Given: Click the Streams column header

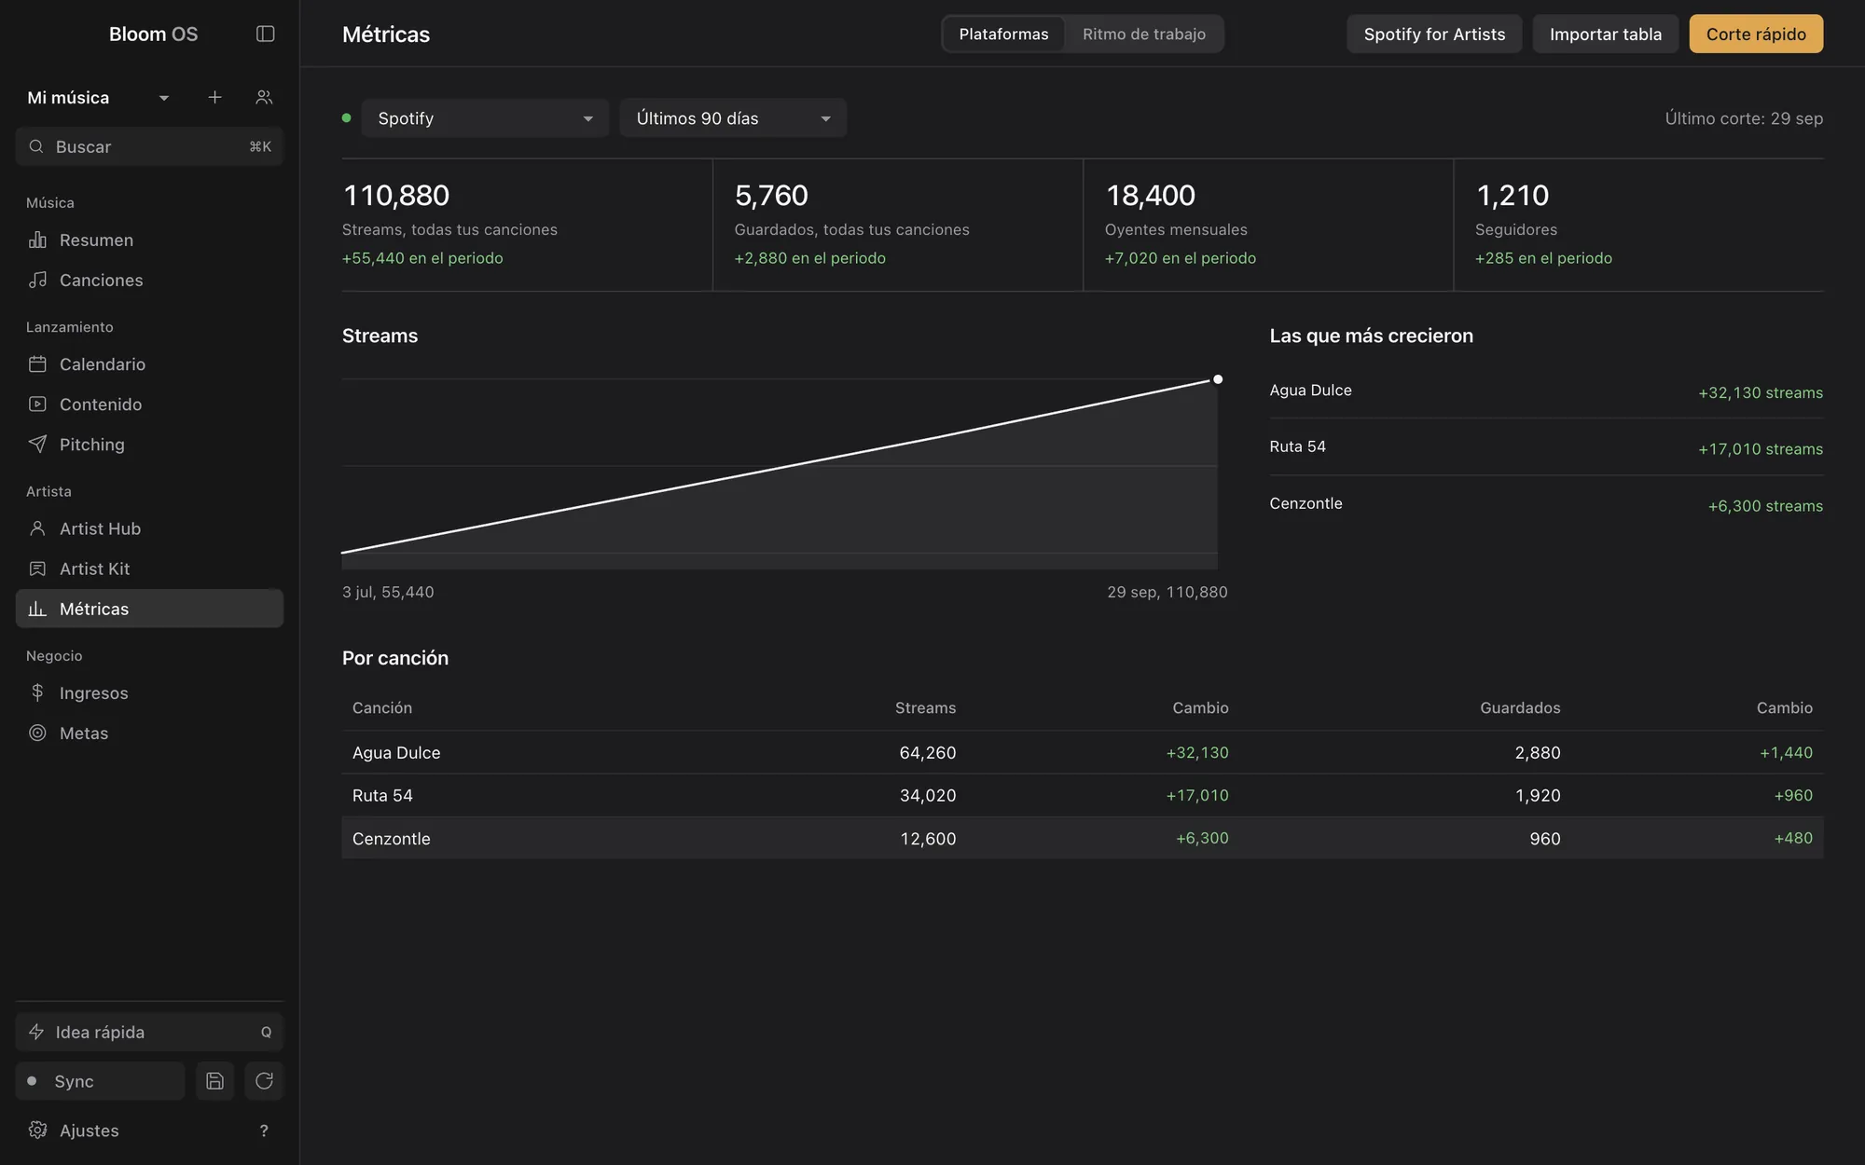Looking at the screenshot, I should pyautogui.click(x=925, y=707).
